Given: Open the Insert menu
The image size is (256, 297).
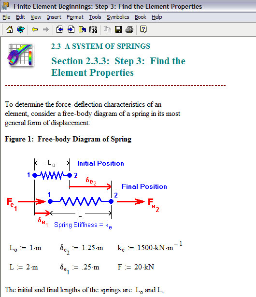Looking at the screenshot, I should 54,17.
